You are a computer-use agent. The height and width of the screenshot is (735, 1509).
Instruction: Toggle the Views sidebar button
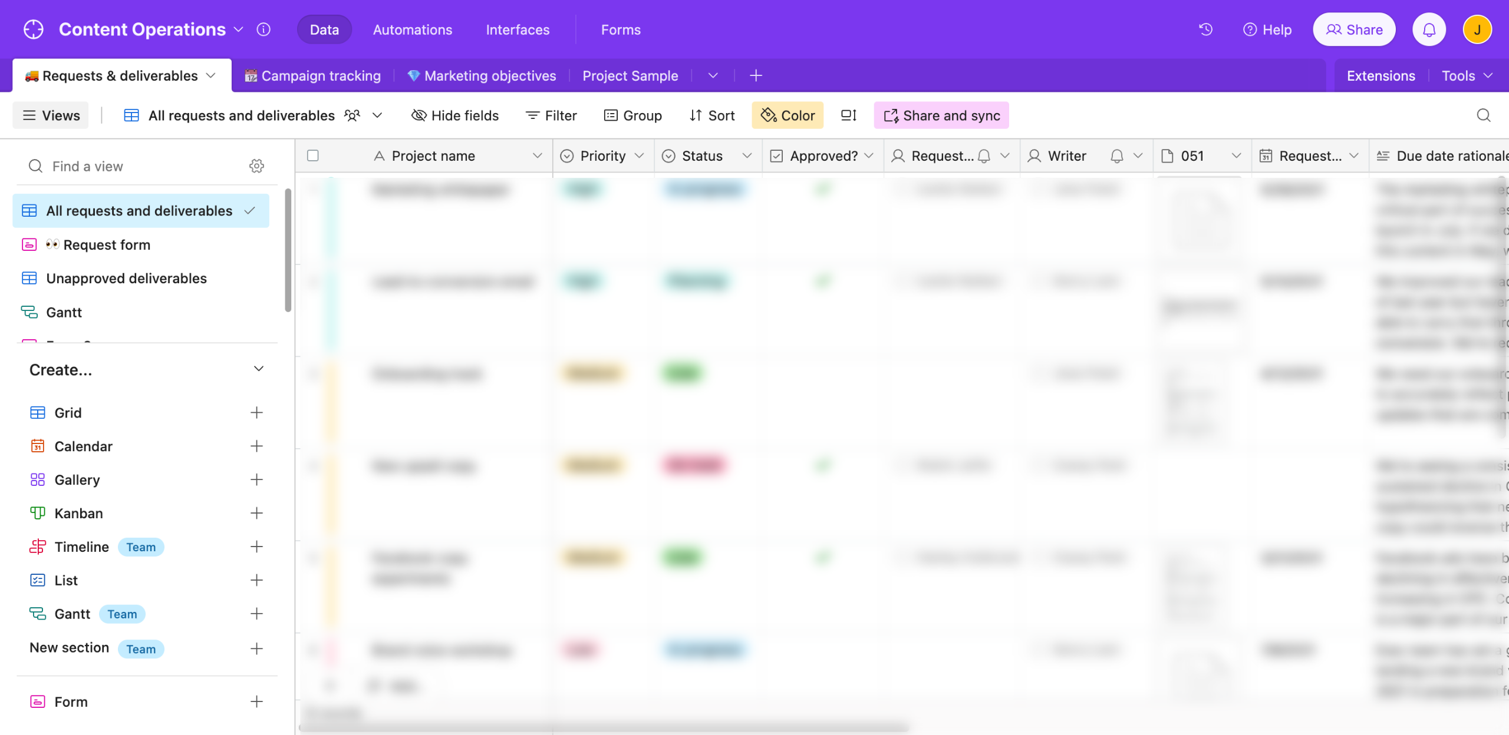click(x=51, y=115)
